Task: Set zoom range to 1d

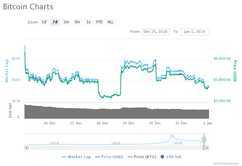Action: (44, 22)
